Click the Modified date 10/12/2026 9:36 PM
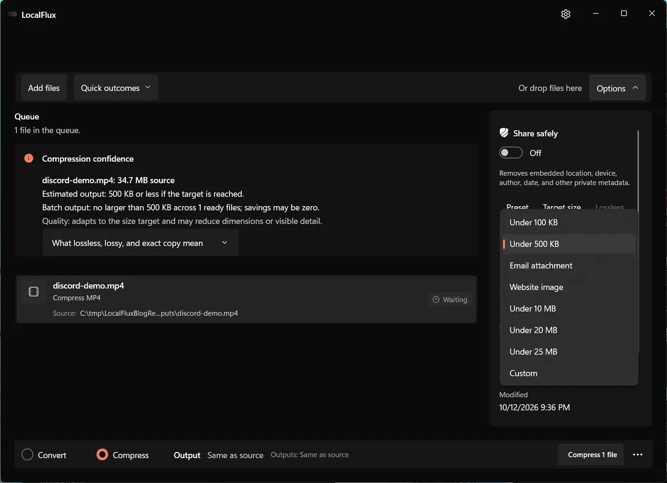This screenshot has height=483, width=667. click(534, 407)
